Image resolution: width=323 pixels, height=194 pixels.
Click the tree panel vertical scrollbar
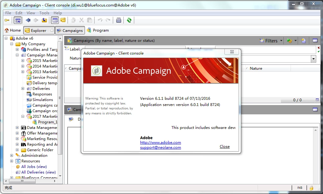[60, 98]
